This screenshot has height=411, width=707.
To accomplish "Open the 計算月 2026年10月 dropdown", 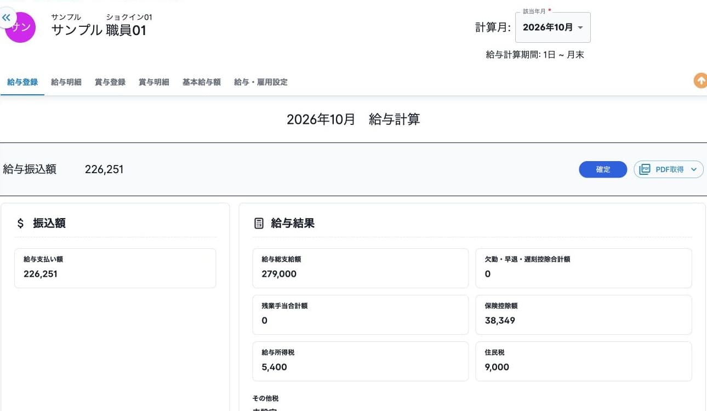I will [x=553, y=27].
